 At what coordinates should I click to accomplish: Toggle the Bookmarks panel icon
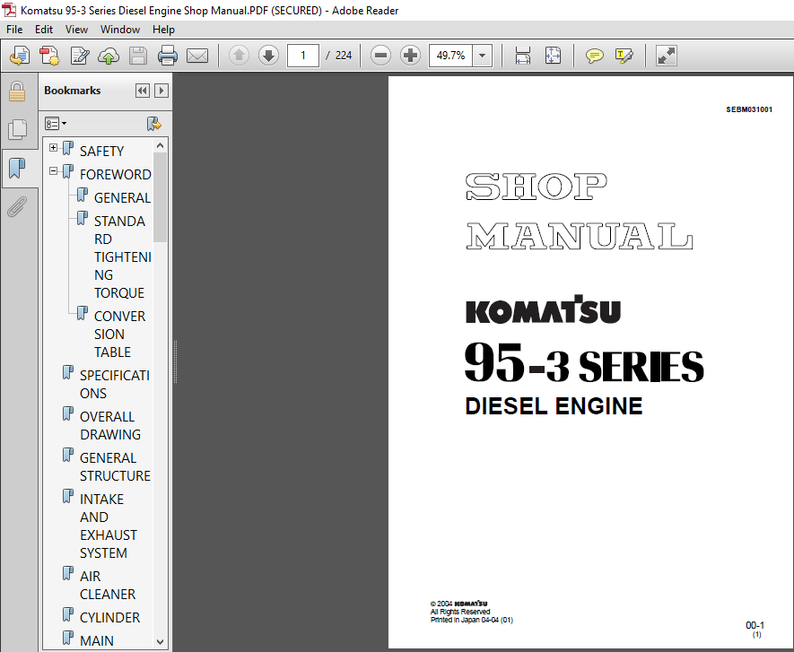17,168
